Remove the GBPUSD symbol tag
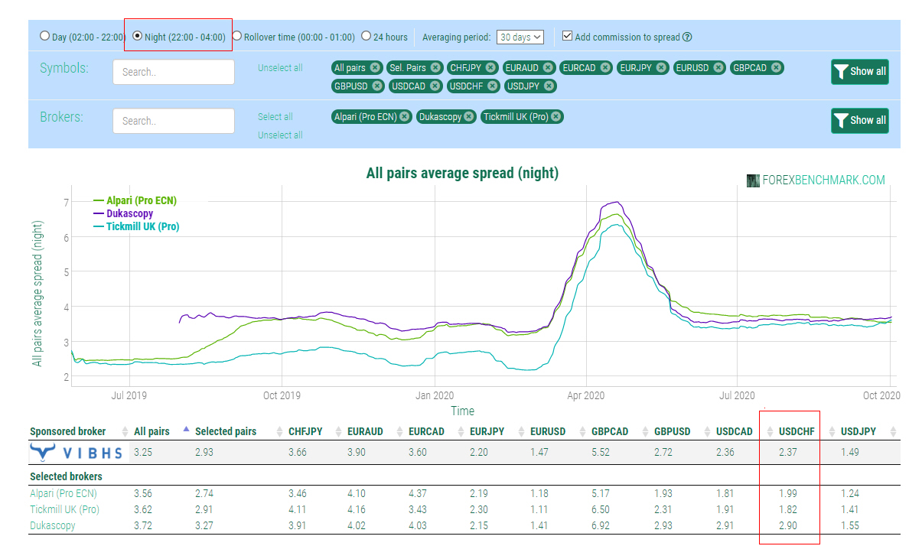Viewport: 909px width, 546px height. tap(376, 86)
